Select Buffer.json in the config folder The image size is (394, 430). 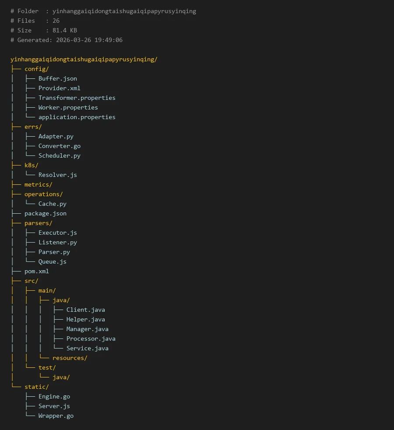point(57,78)
